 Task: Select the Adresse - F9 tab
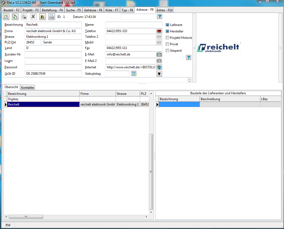point(145,10)
